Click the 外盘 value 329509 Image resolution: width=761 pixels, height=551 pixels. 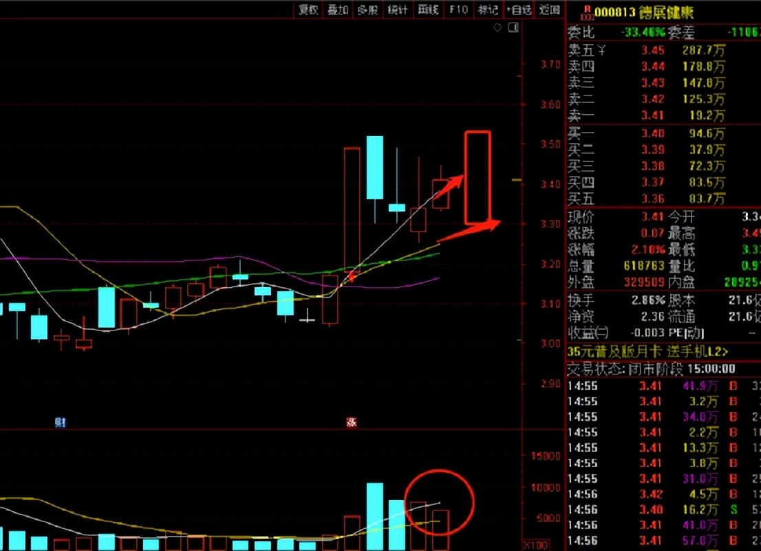644,282
